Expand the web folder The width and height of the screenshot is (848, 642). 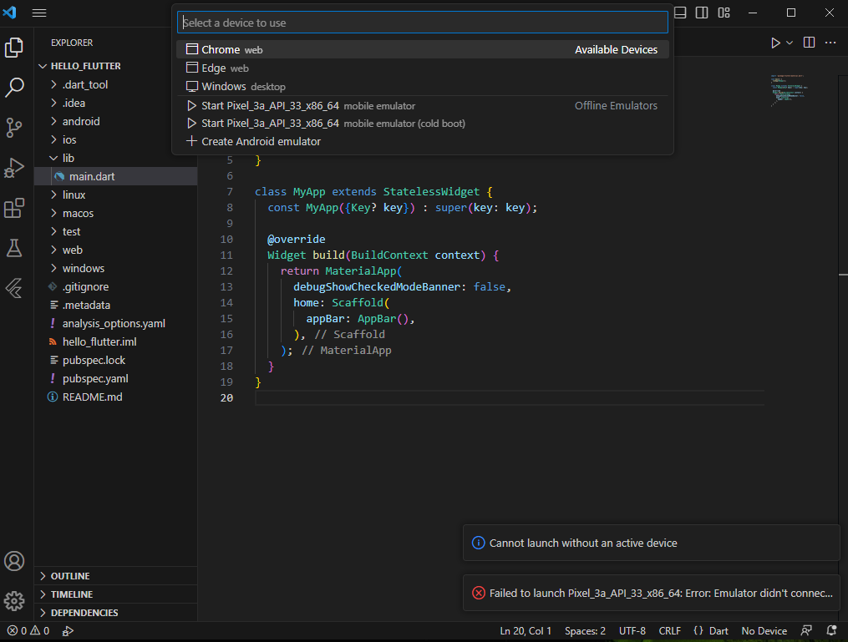pos(116,250)
